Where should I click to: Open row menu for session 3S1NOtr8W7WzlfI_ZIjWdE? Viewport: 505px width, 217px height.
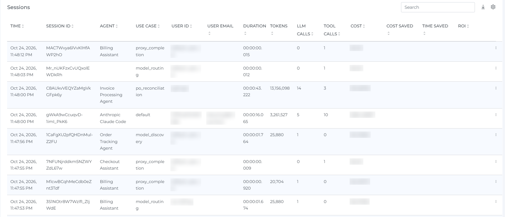click(x=496, y=202)
